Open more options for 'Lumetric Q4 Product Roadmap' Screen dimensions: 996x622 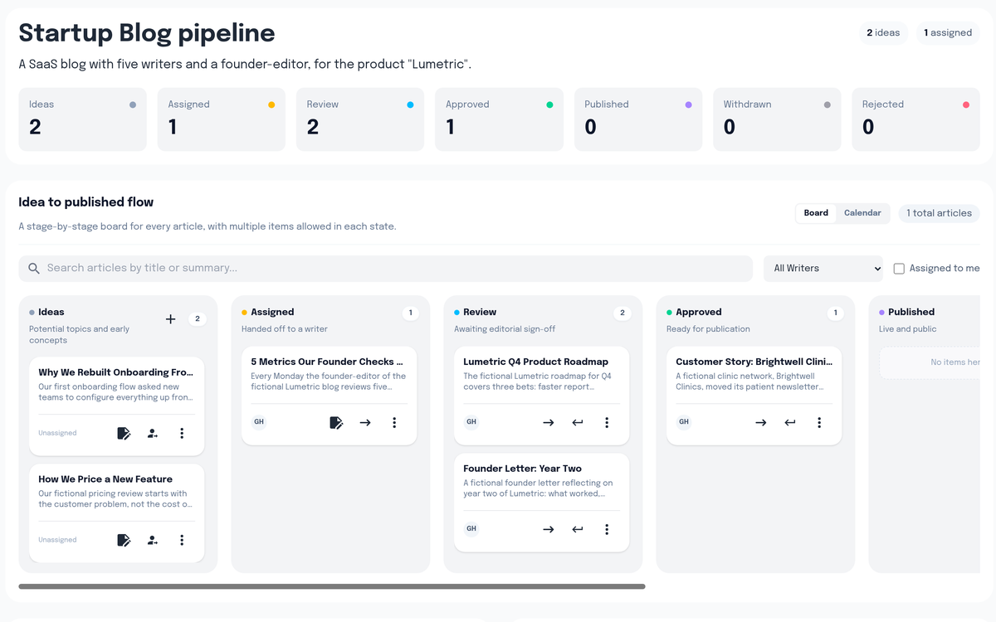(x=607, y=422)
